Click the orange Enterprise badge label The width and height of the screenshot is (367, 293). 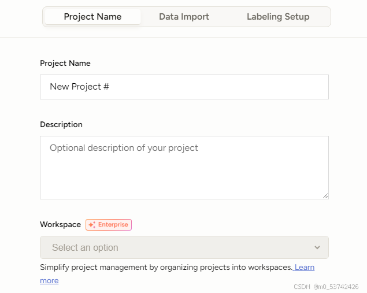pos(113,225)
